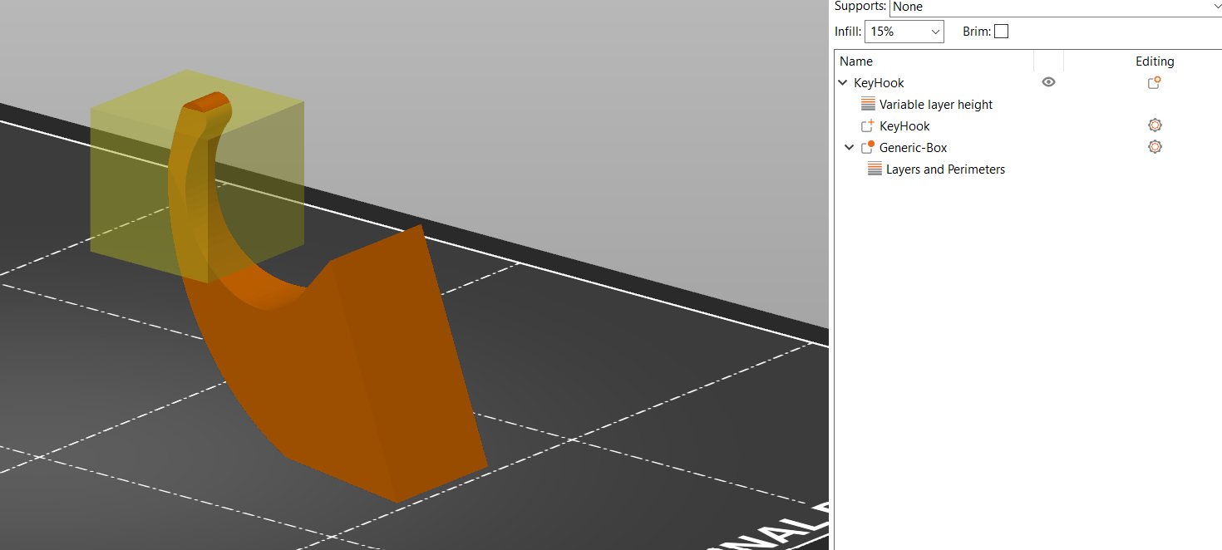Collapse the top-level KeyHook object tree
The width and height of the screenshot is (1222, 550).
point(844,83)
